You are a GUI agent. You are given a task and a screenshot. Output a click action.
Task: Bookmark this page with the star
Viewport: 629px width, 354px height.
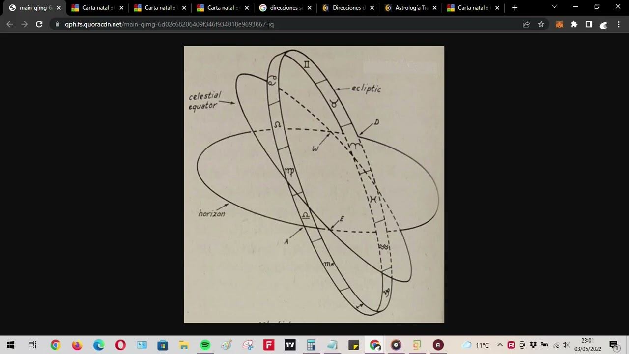541,24
